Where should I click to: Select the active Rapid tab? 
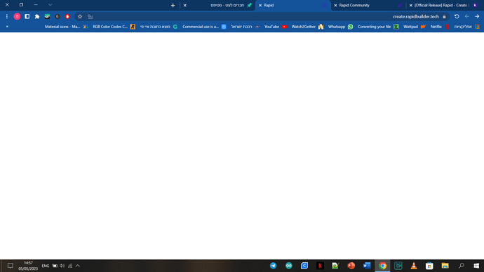point(293,5)
